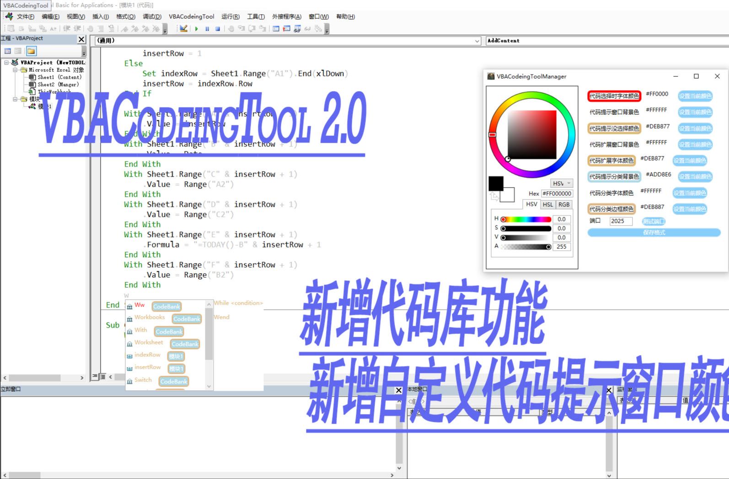Open the (通用) object dropdown
Screen dimensions: 729x479
click(288, 41)
